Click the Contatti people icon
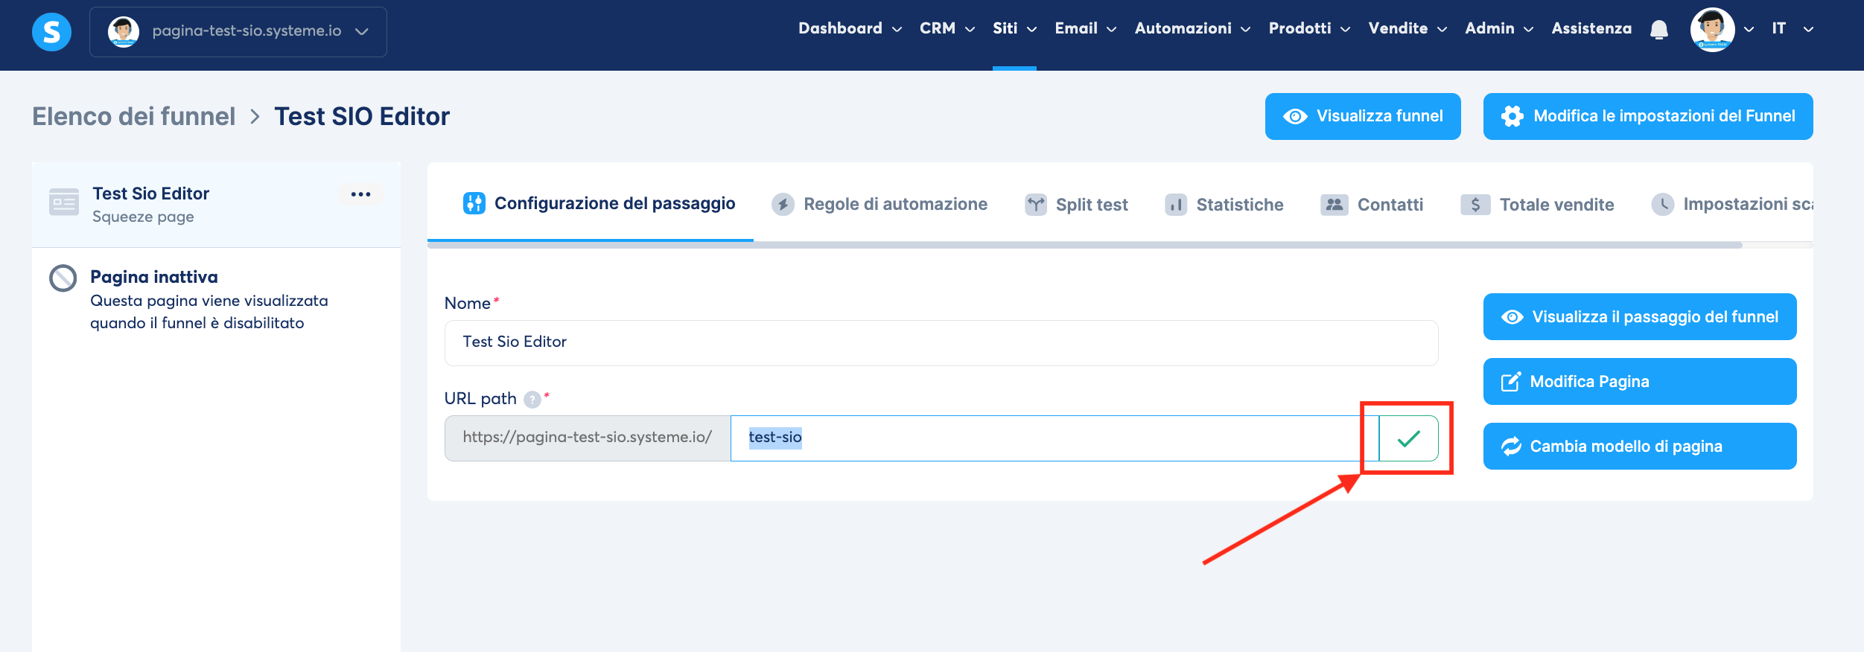 tap(1335, 205)
